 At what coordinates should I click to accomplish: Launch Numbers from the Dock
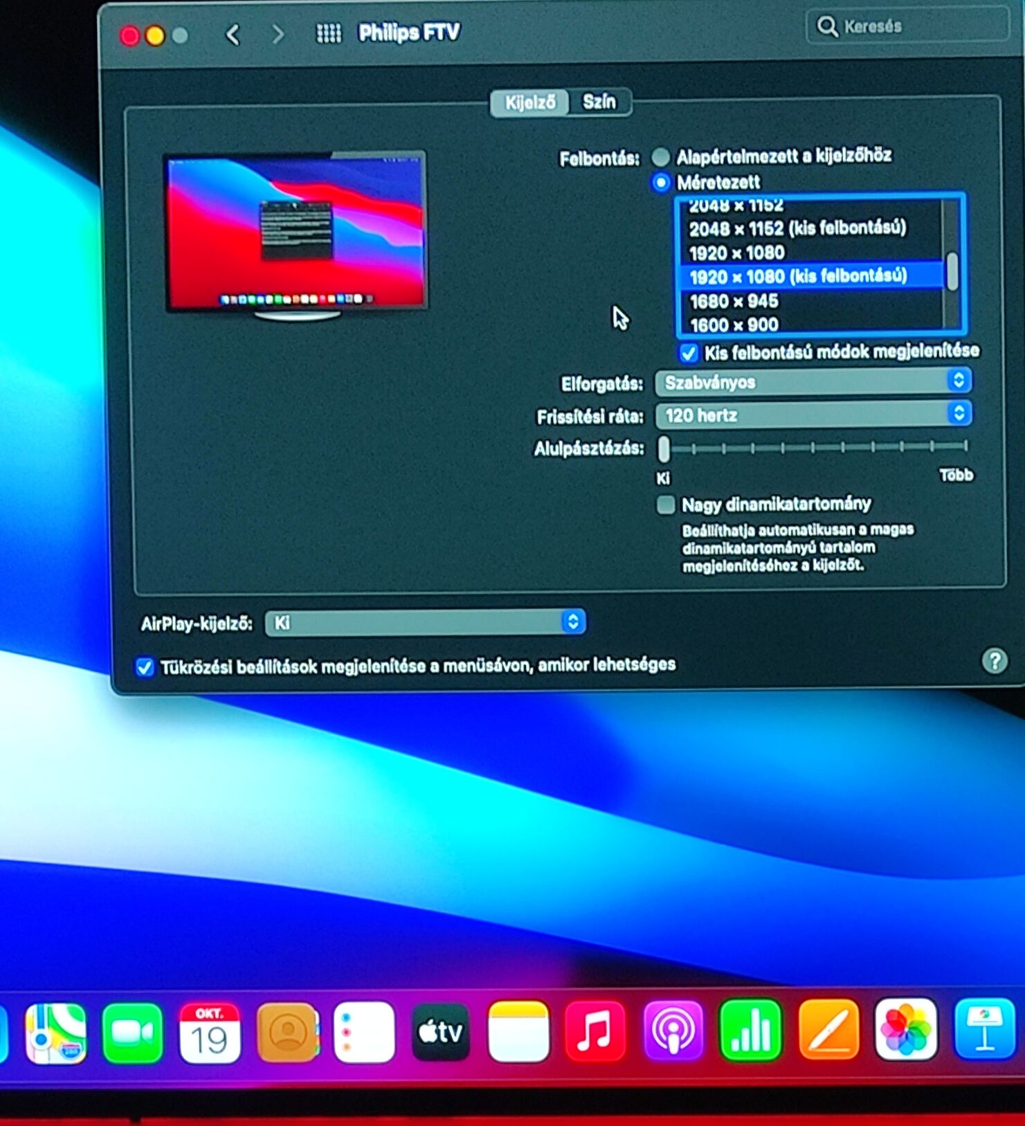750,1030
